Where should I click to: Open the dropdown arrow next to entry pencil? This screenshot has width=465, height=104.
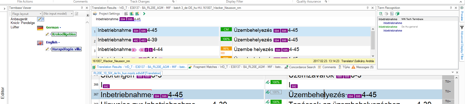43,19
